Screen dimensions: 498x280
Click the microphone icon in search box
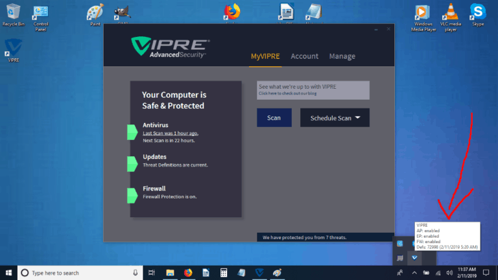pos(136,273)
